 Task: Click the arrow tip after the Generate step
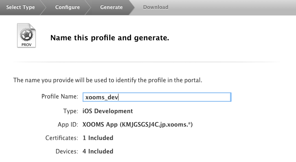(x=132, y=8)
